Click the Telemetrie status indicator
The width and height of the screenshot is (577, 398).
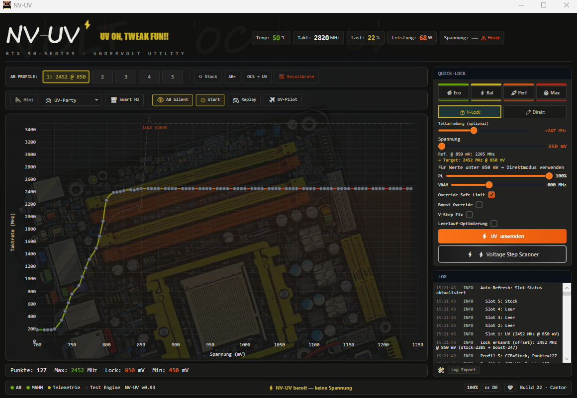(x=64, y=388)
